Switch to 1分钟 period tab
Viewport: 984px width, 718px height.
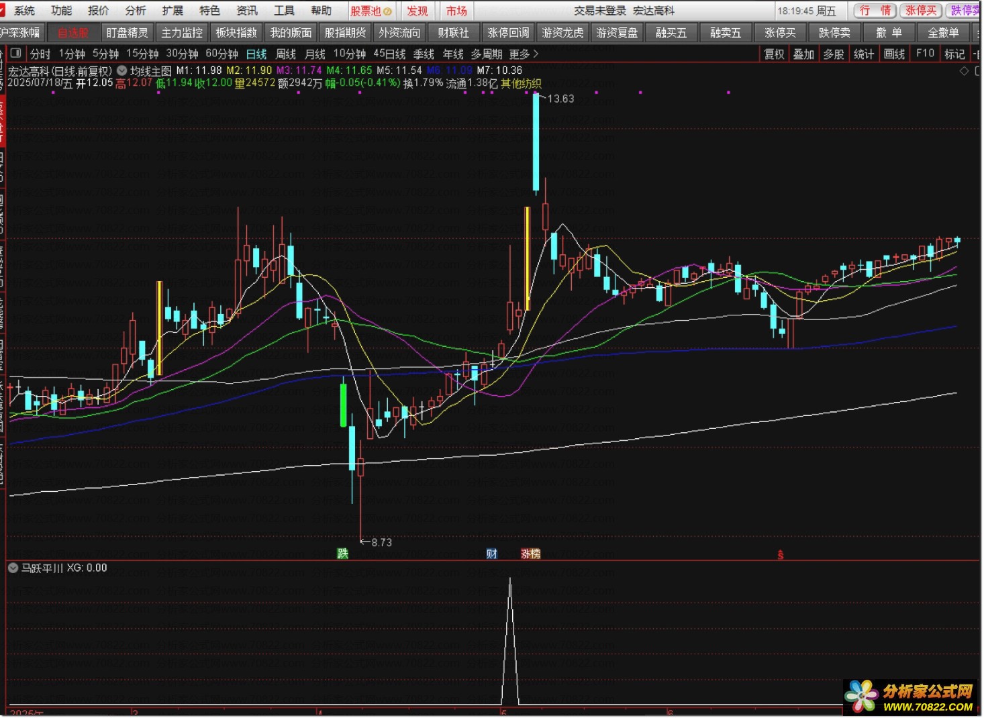point(72,54)
